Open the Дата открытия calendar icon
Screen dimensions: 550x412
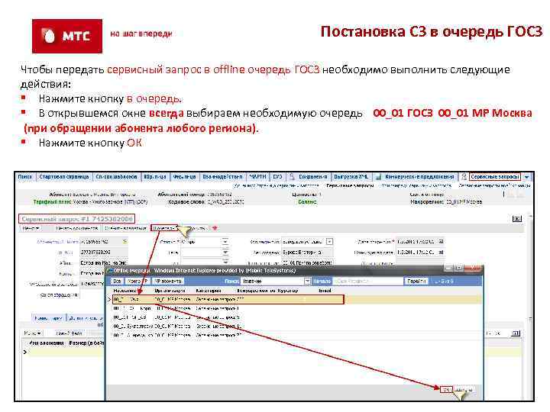click(442, 241)
